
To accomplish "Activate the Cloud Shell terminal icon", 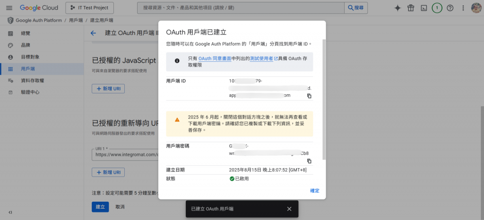I will coord(424,8).
